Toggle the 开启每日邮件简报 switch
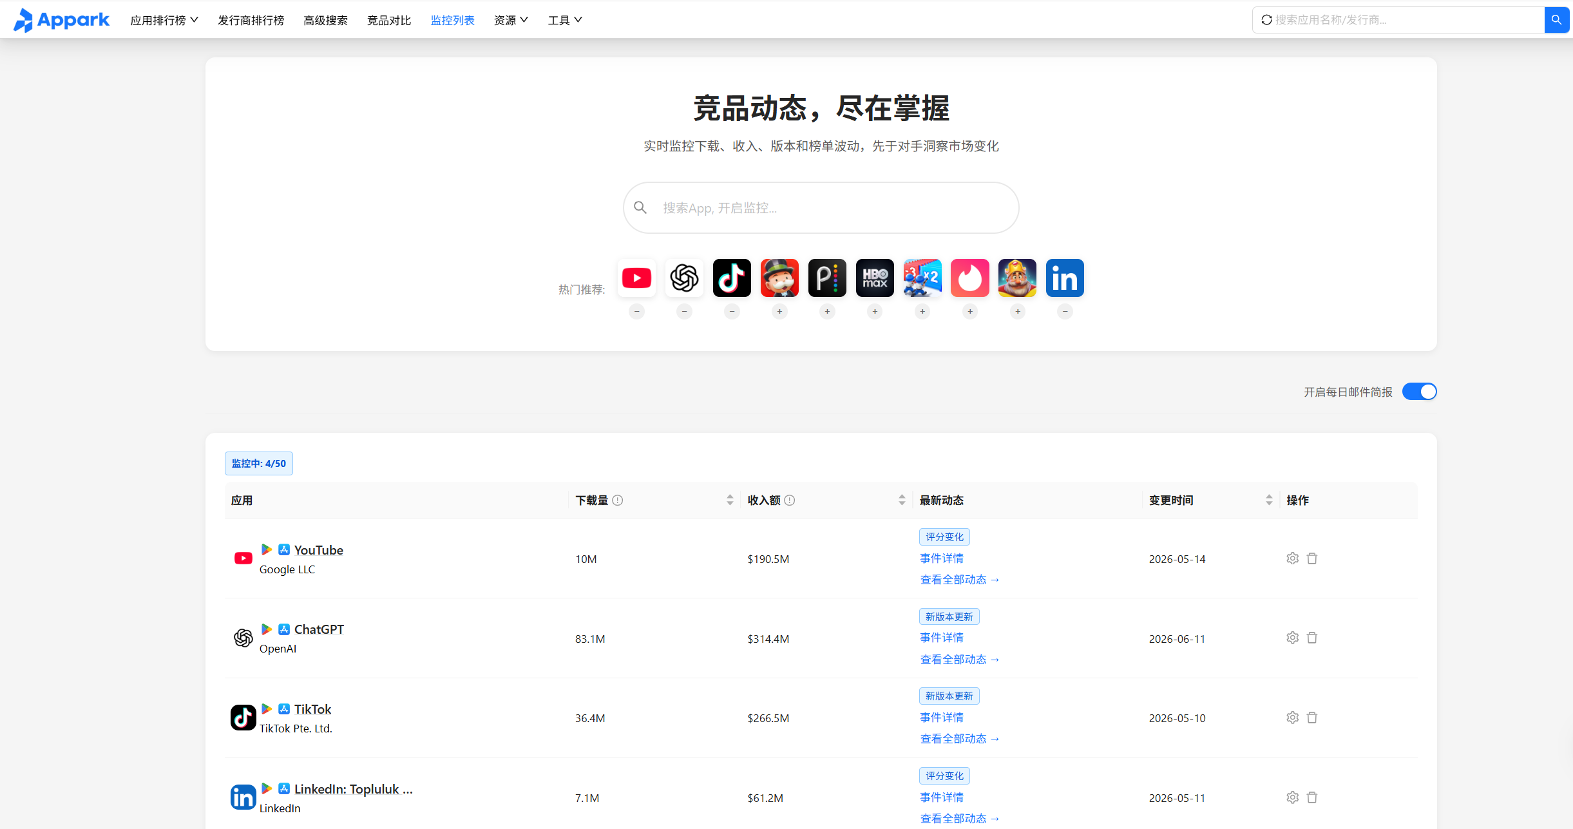Screen dimensions: 1573x829 [x=1419, y=392]
